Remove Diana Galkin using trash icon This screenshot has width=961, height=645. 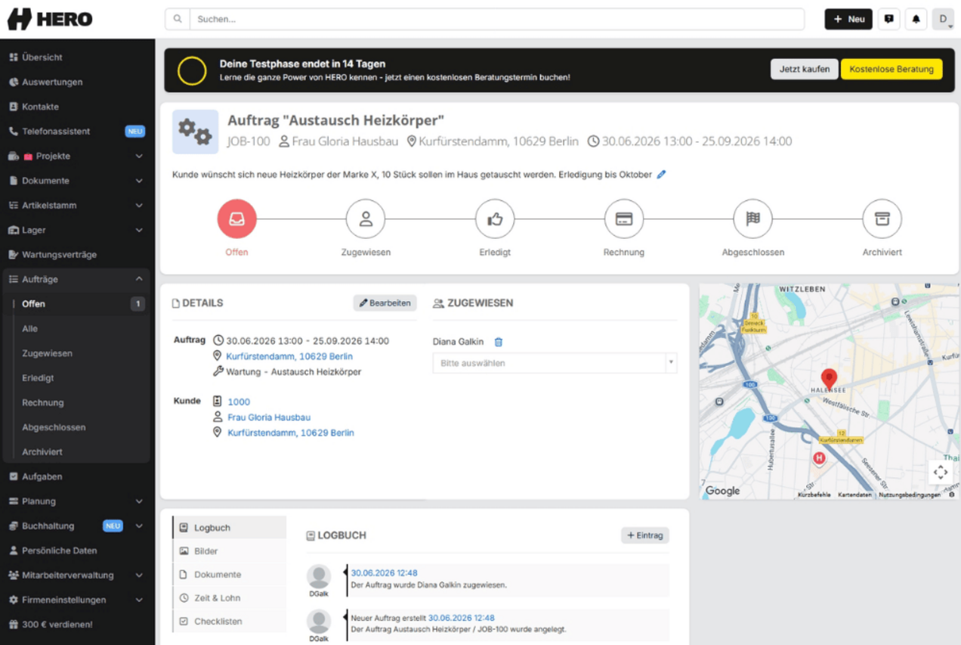tap(499, 342)
